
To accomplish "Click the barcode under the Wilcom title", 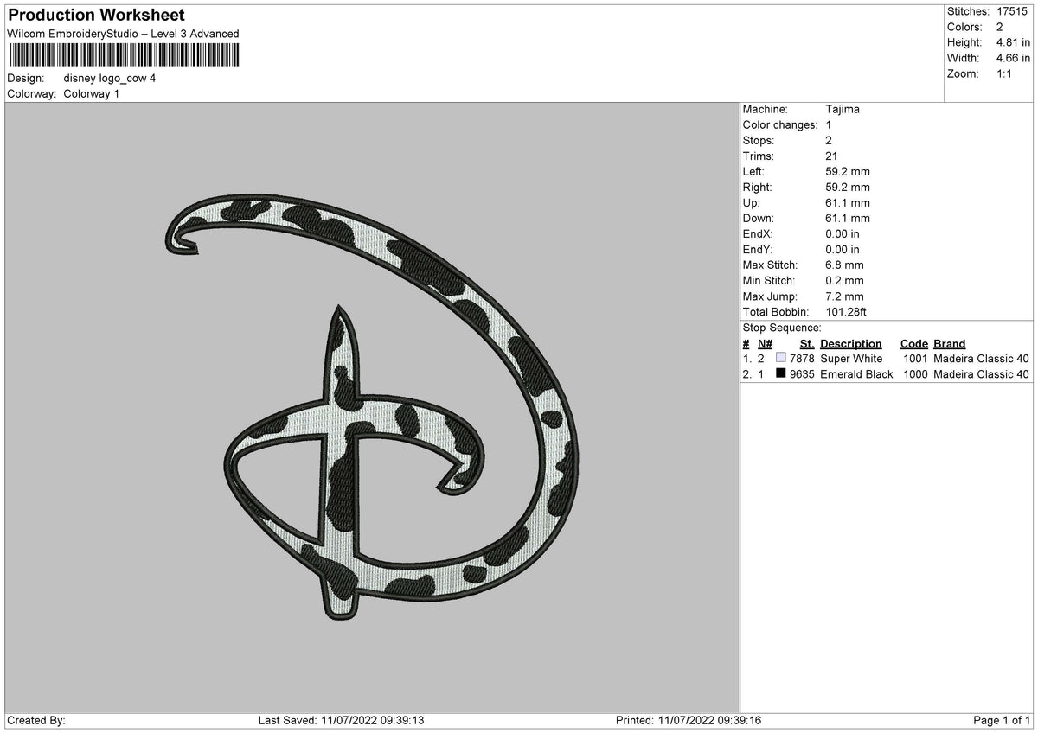I will [x=125, y=56].
